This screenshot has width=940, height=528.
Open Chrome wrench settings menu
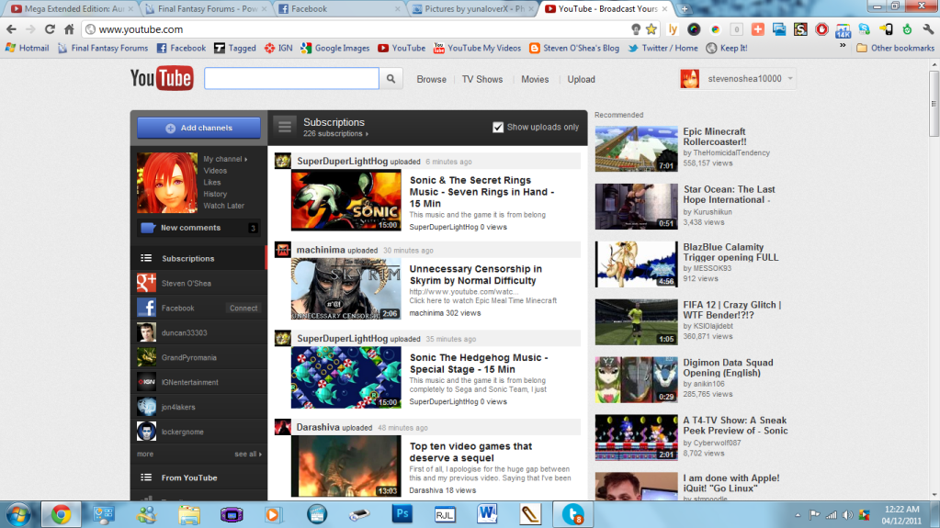(928, 28)
